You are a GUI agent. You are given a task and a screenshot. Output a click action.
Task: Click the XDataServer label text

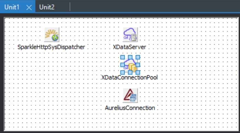130,47
